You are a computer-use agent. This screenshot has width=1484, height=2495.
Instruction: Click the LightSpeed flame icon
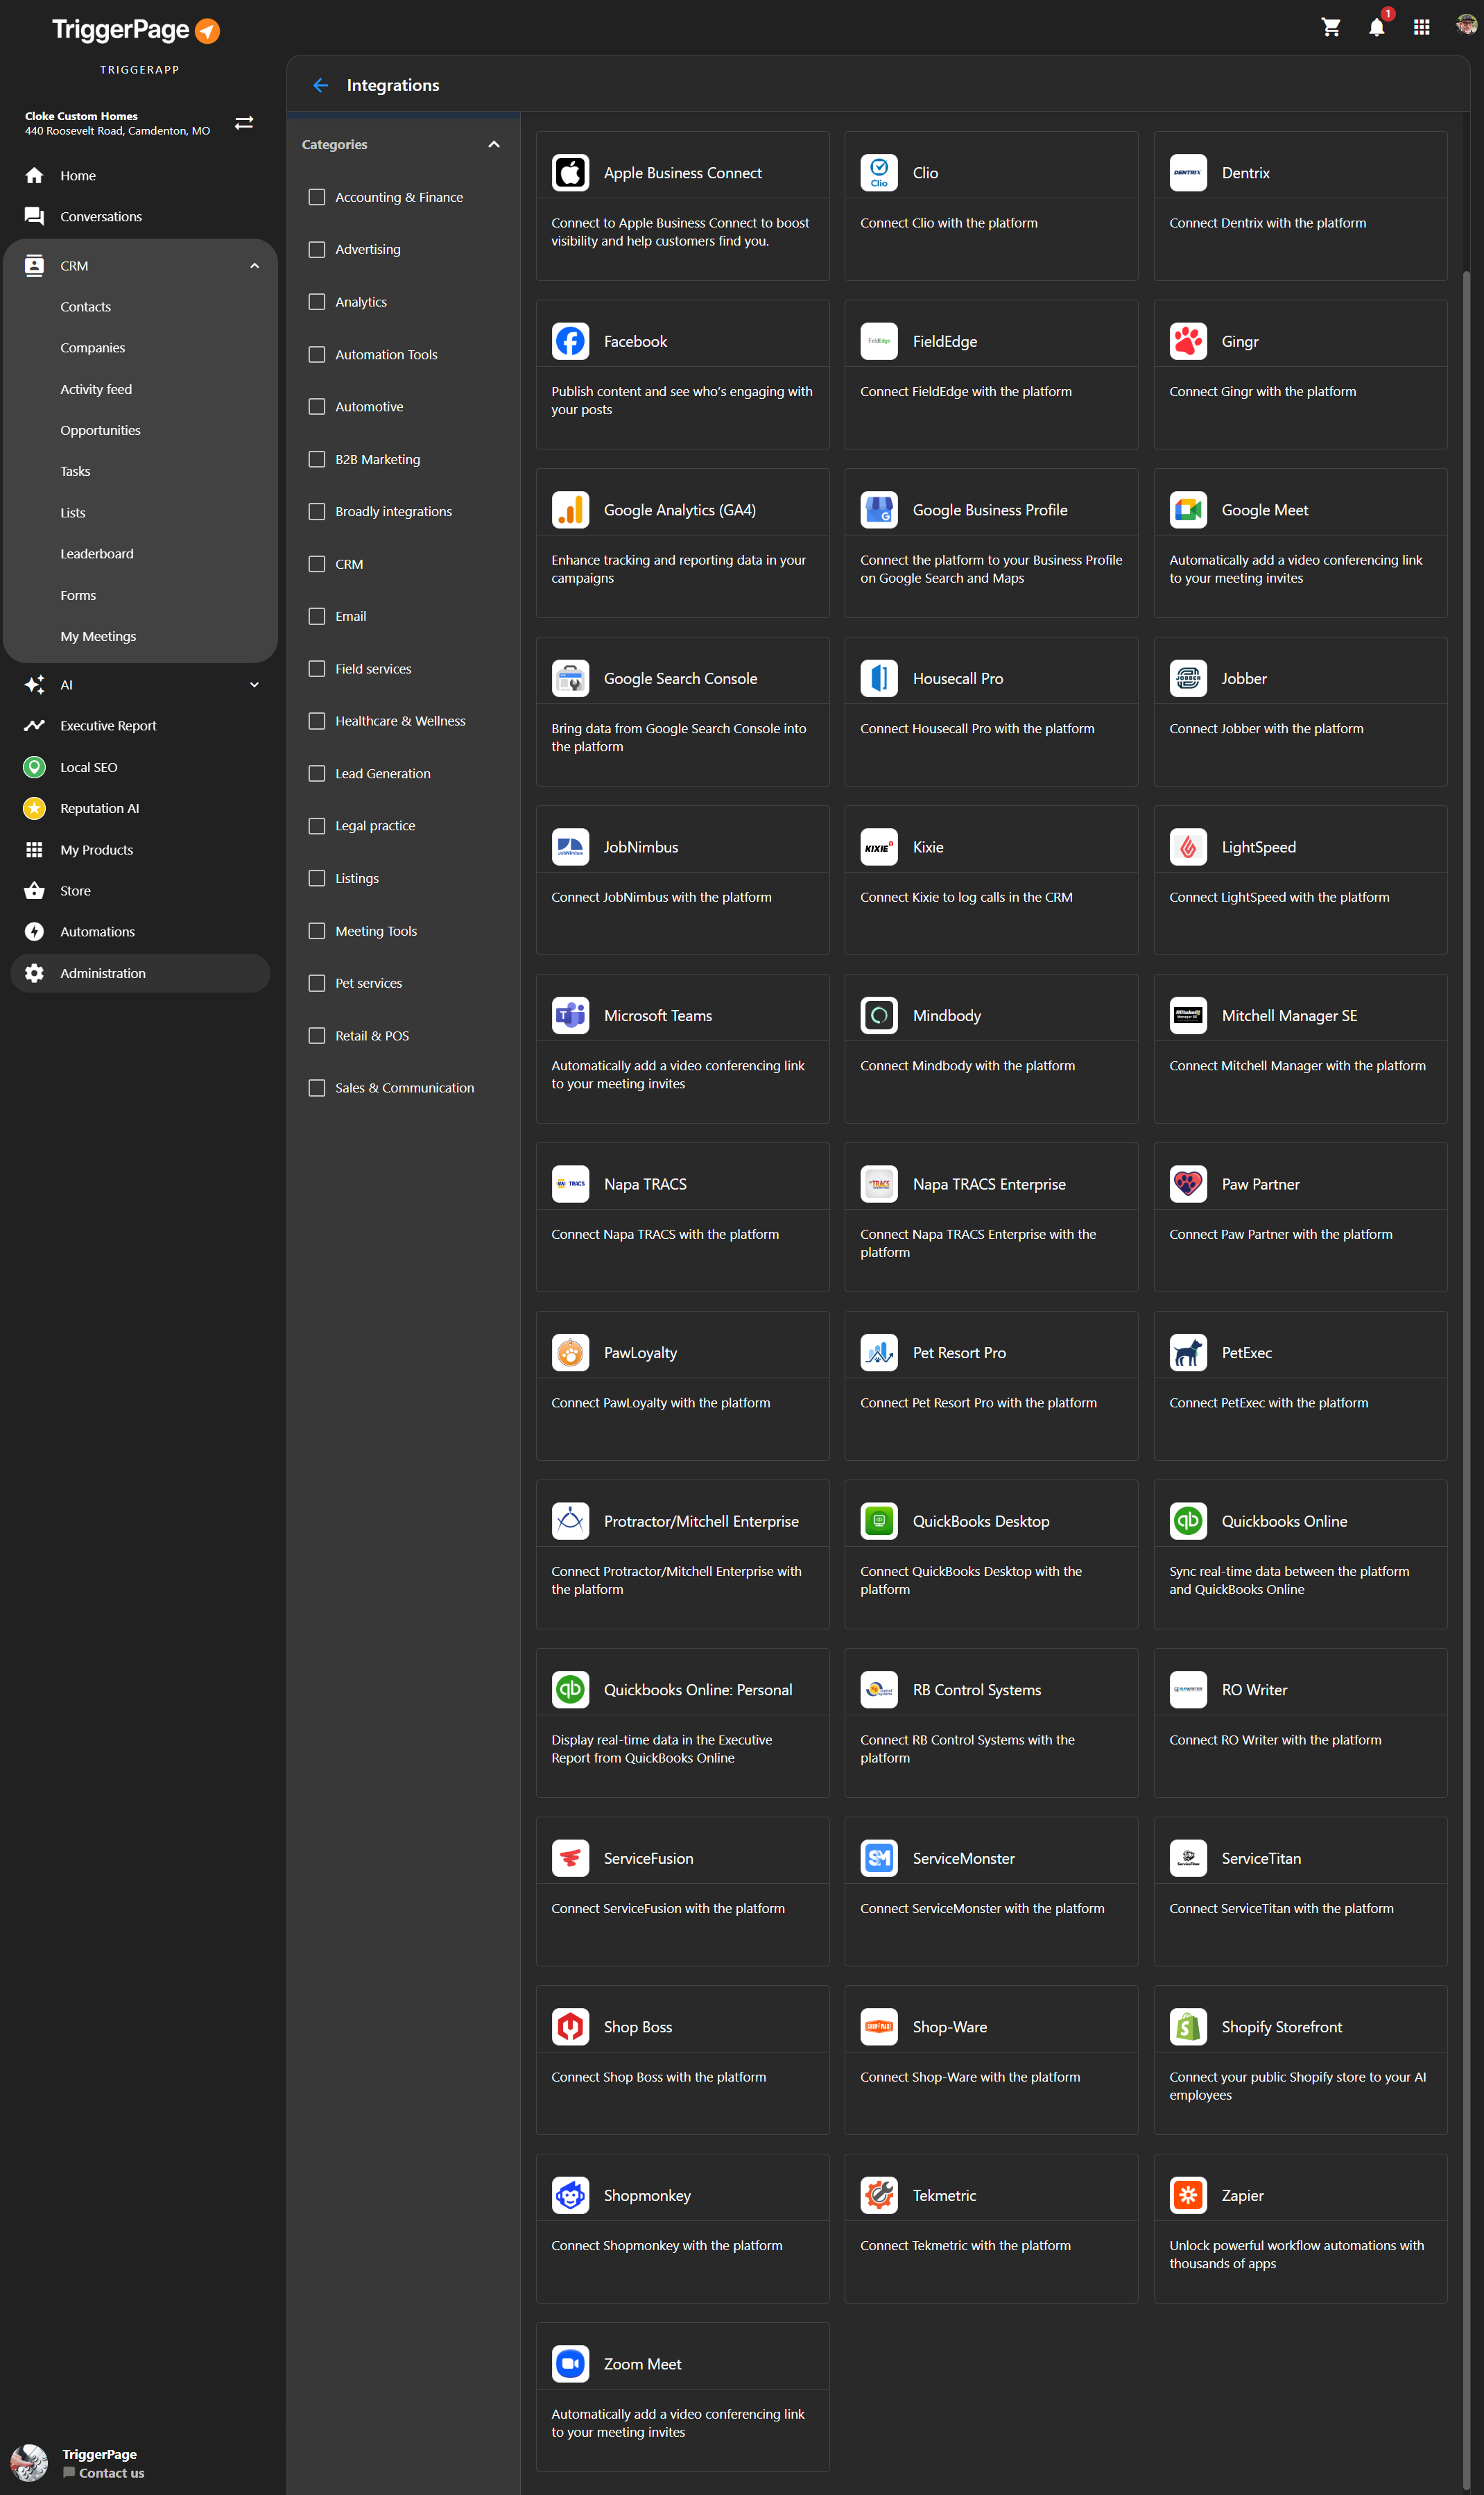1188,847
